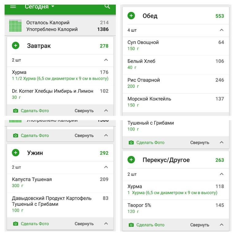Tap the camera icon under Завтрак
The width and height of the screenshot is (236, 236).
[16, 111]
